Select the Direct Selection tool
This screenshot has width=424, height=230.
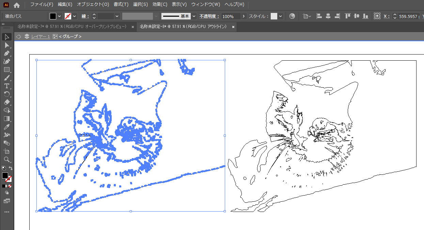[x=6, y=45]
